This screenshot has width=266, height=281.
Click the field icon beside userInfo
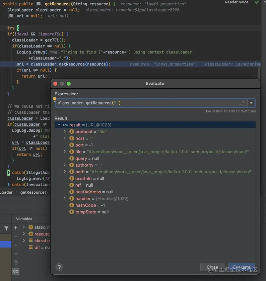(72, 179)
